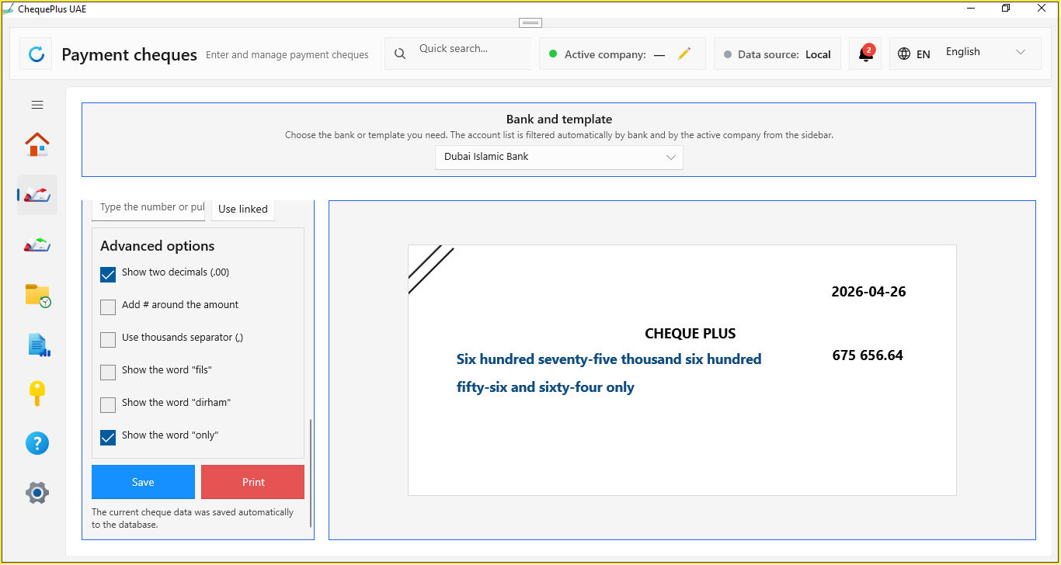Open the blue help question-mark icon
The height and width of the screenshot is (565, 1061).
(37, 443)
